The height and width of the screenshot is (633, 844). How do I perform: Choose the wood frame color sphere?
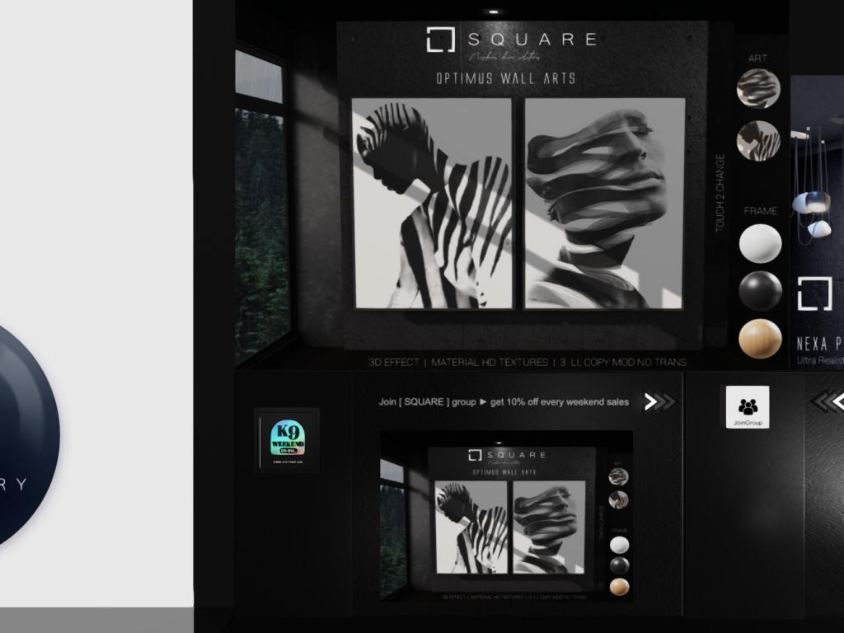tap(760, 339)
